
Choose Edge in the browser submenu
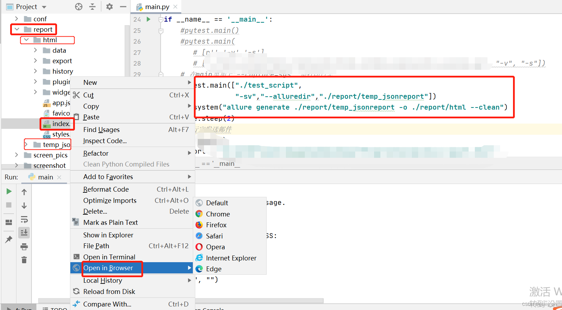click(213, 269)
